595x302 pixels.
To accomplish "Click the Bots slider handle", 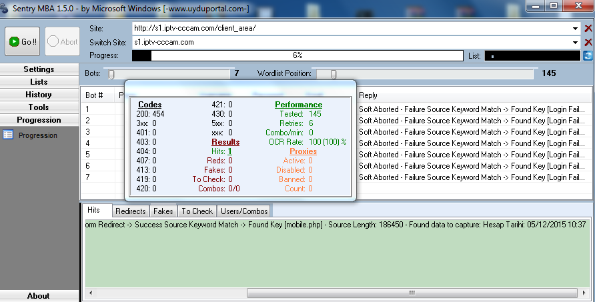I will [111, 74].
